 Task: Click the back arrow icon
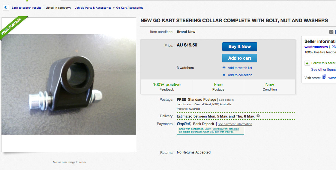pyautogui.click(x=6, y=7)
